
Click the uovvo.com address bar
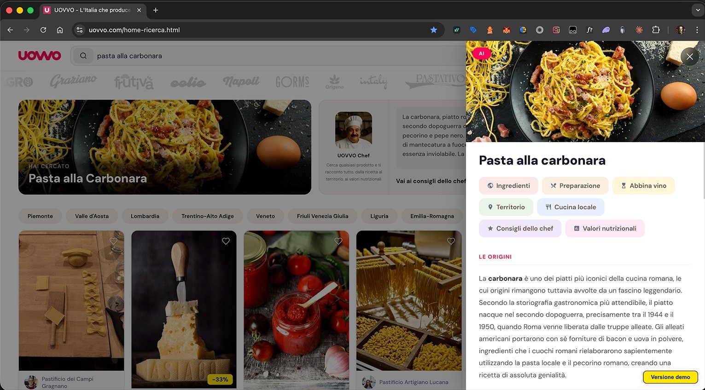[x=258, y=30]
